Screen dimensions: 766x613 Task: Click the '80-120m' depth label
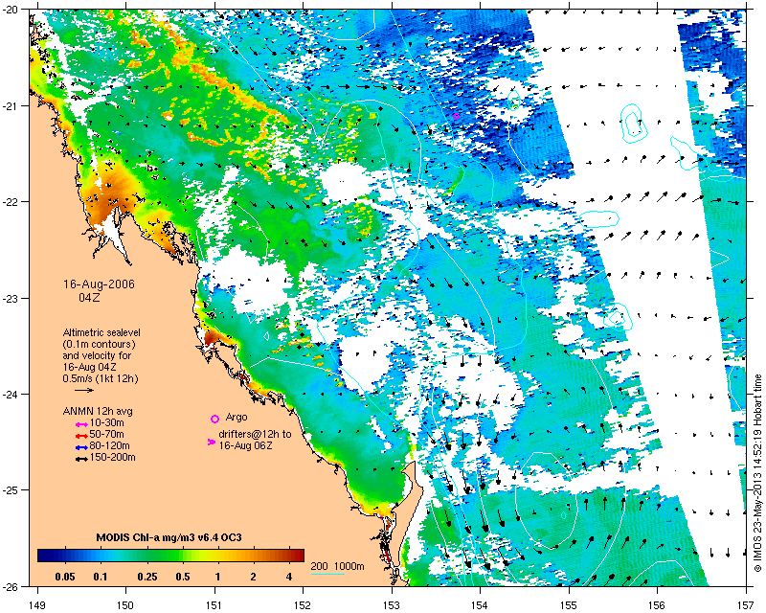[x=110, y=445]
